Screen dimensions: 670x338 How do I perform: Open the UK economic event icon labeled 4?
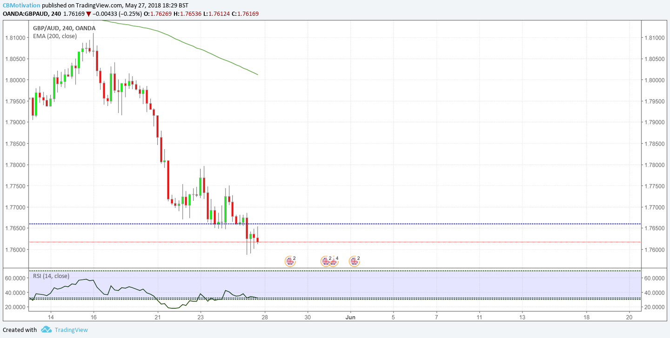333,261
